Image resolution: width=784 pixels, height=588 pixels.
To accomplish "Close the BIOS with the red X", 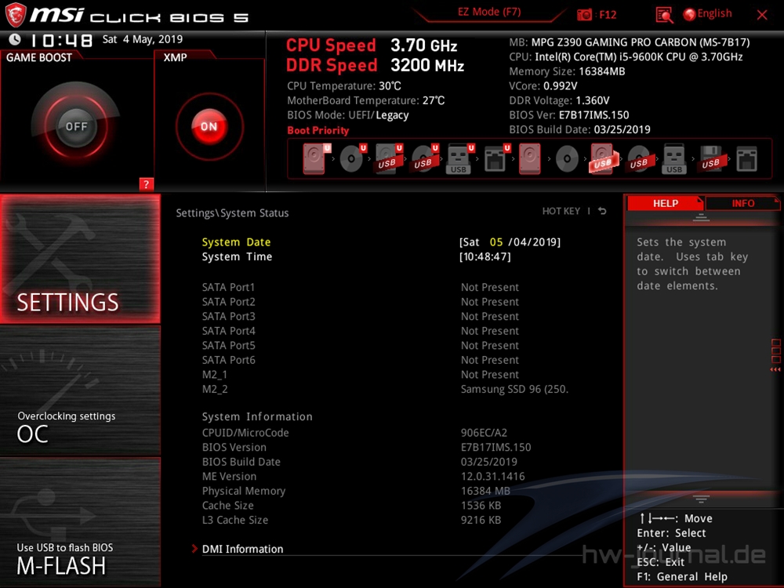I will tap(762, 15).
